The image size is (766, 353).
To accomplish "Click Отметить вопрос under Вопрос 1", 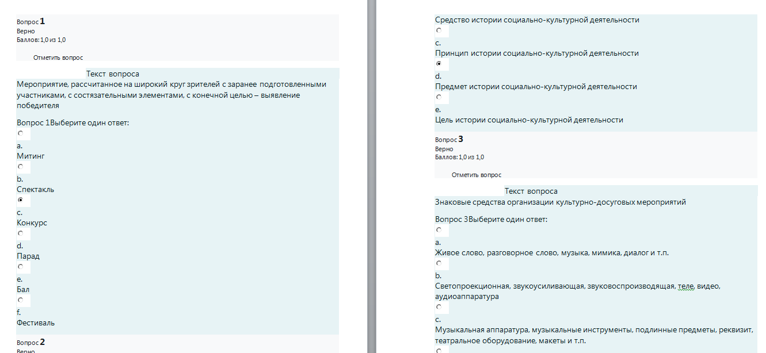I will click(x=58, y=57).
